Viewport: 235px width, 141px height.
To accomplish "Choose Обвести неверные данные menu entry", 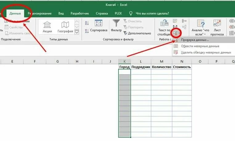I will tap(204, 46).
